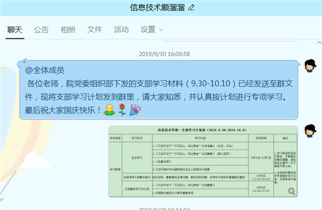Open the study plan table image
Image resolution: width=322 pixels, height=210 pixels.
(203, 161)
